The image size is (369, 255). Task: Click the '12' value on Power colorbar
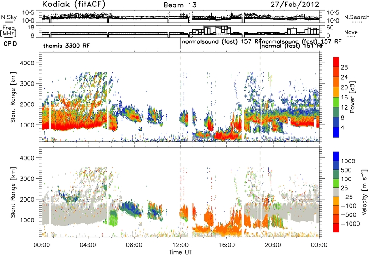344,108
